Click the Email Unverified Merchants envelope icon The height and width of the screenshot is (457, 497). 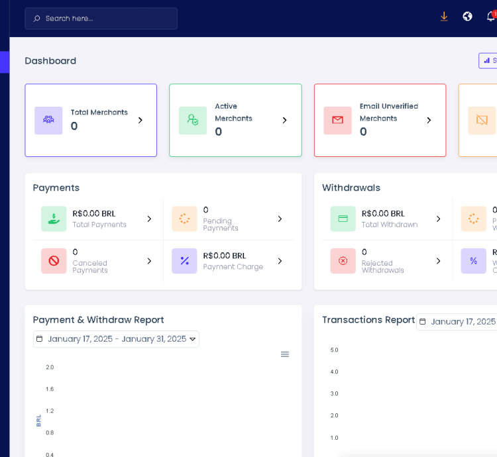[x=337, y=121]
